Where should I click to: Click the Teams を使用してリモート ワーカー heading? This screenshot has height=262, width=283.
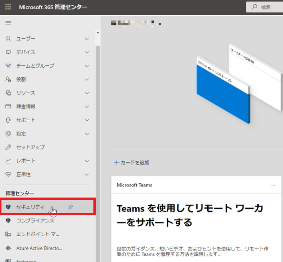tap(190, 215)
